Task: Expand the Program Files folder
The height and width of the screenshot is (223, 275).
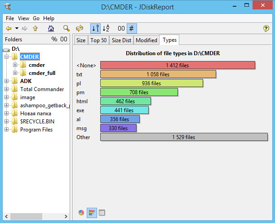Action: coord(6,130)
